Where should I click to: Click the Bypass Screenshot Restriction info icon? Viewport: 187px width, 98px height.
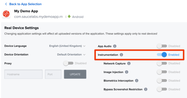click(x=146, y=89)
